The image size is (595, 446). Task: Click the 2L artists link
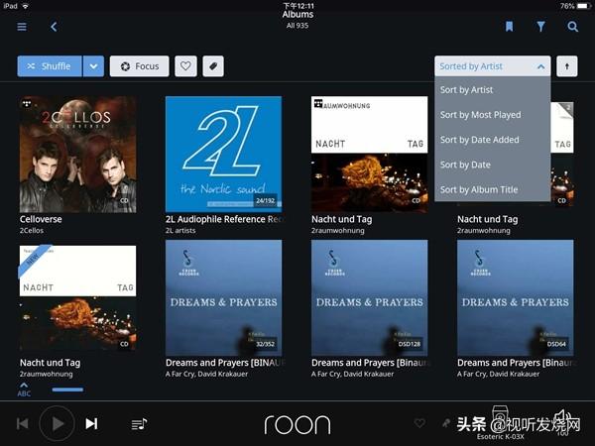pyautogui.click(x=180, y=231)
